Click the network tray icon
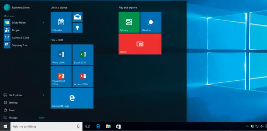The image size is (267, 131). [257, 127]
